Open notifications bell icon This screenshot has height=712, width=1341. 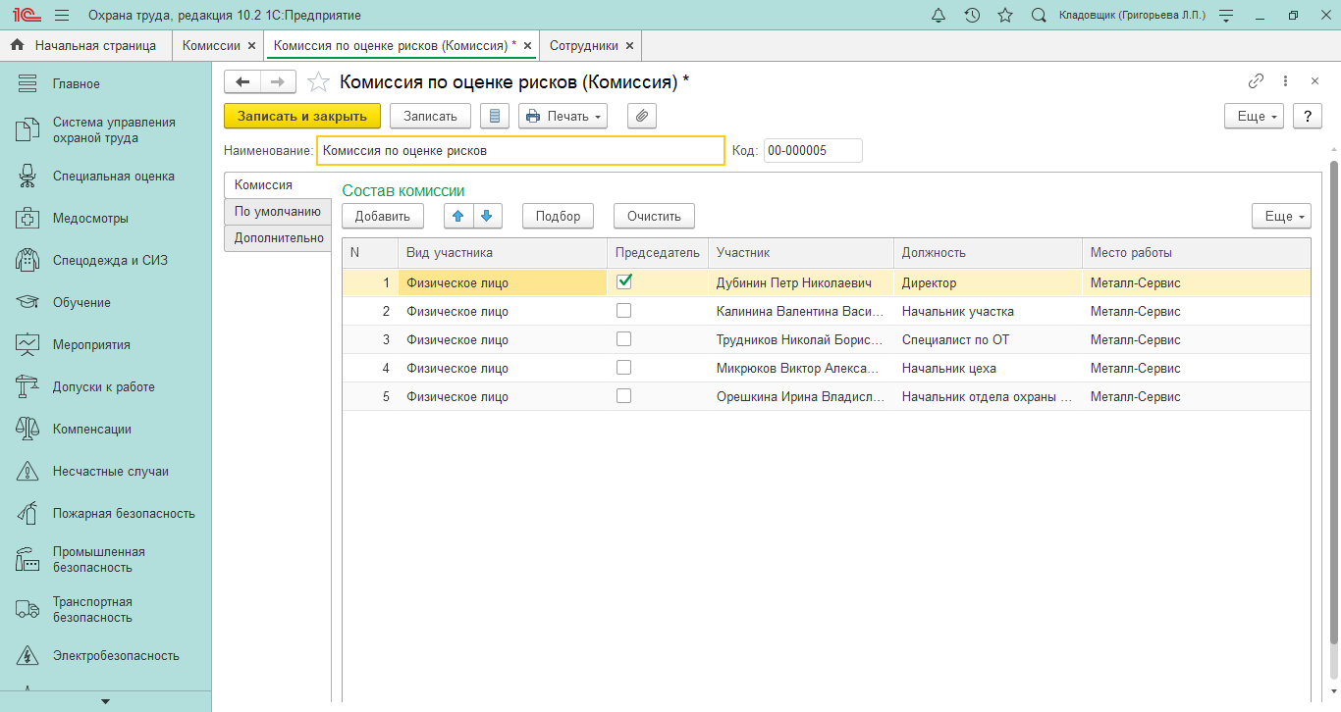click(939, 15)
